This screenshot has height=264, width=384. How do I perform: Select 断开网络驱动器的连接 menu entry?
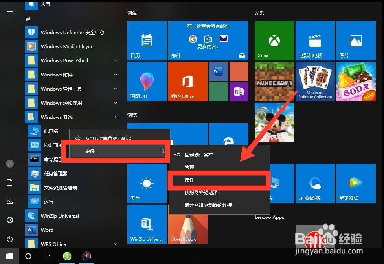219,205
